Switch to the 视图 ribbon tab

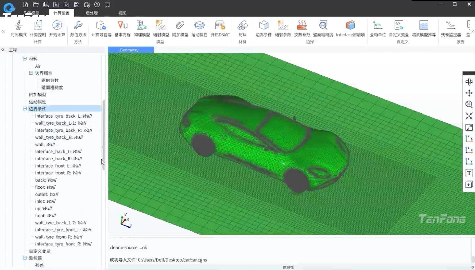pos(122,13)
